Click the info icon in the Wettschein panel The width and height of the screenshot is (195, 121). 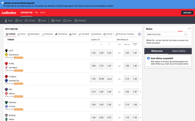149,58
